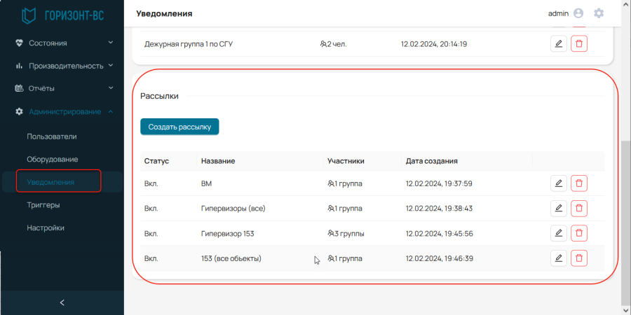This screenshot has width=631, height=315.
Task: Click Дежурная группа 1 по СГУ name
Action: pos(189,44)
